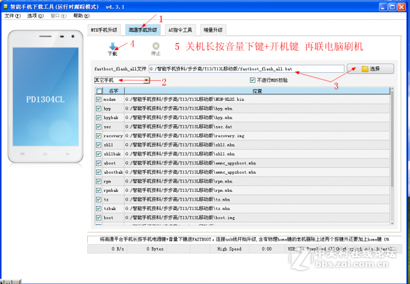Screen dimensions: 410x284
Task: Uncheck the tz partition checkbox
Action: click(x=98, y=200)
